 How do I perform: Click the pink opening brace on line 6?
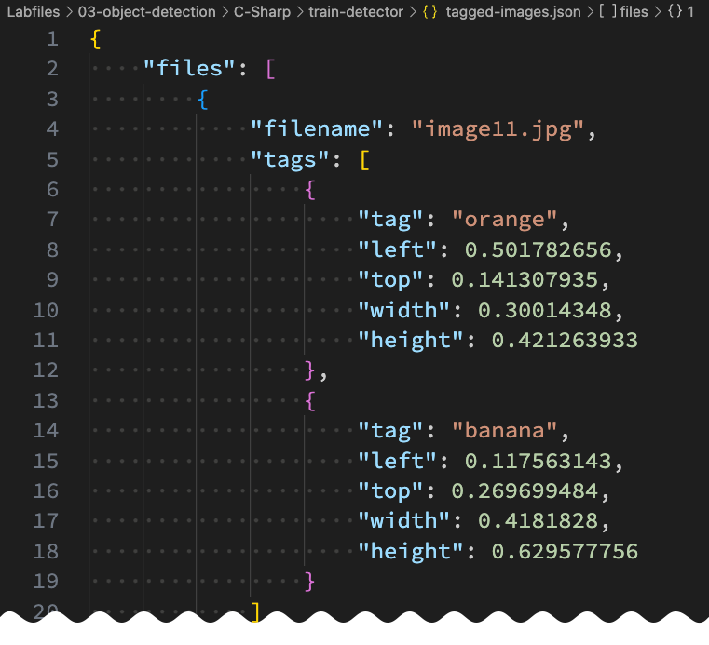pos(310,190)
